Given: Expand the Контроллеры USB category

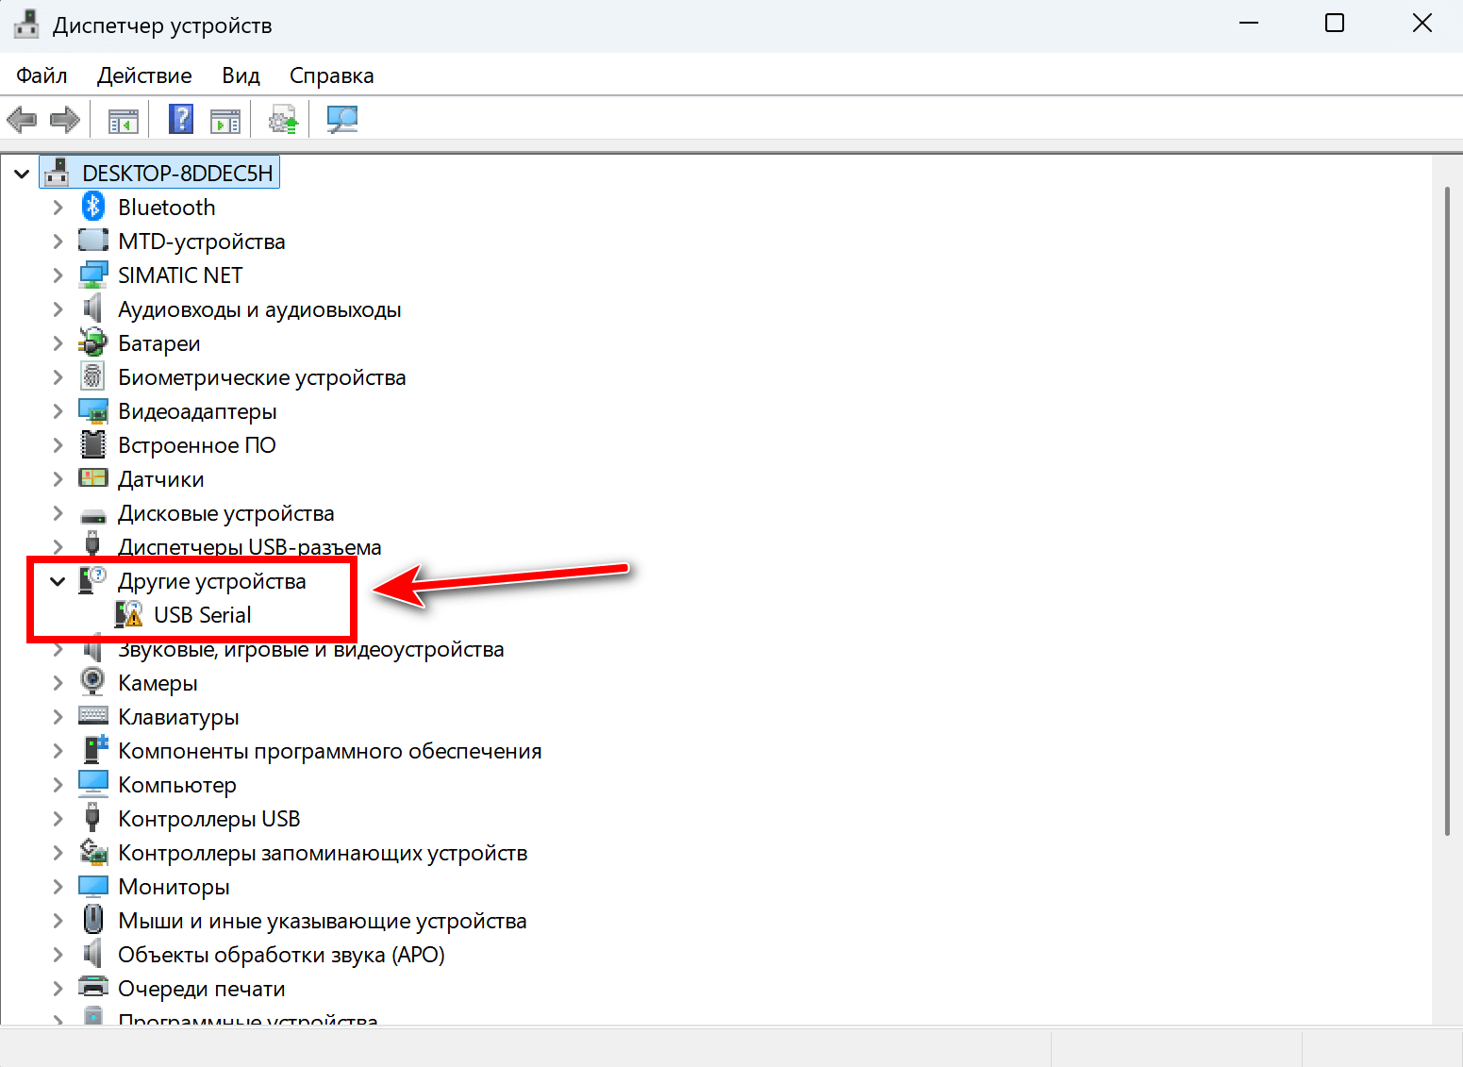Looking at the screenshot, I should (58, 818).
